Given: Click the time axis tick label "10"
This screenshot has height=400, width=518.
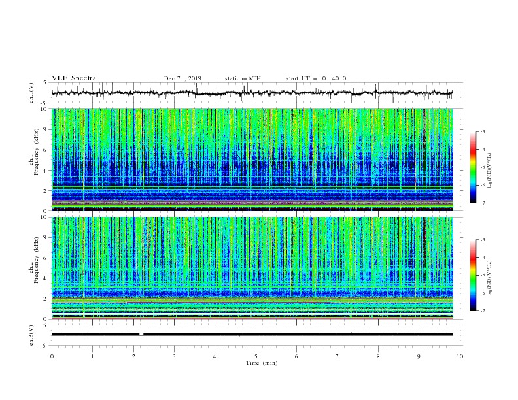Looking at the screenshot, I should (x=460, y=356).
